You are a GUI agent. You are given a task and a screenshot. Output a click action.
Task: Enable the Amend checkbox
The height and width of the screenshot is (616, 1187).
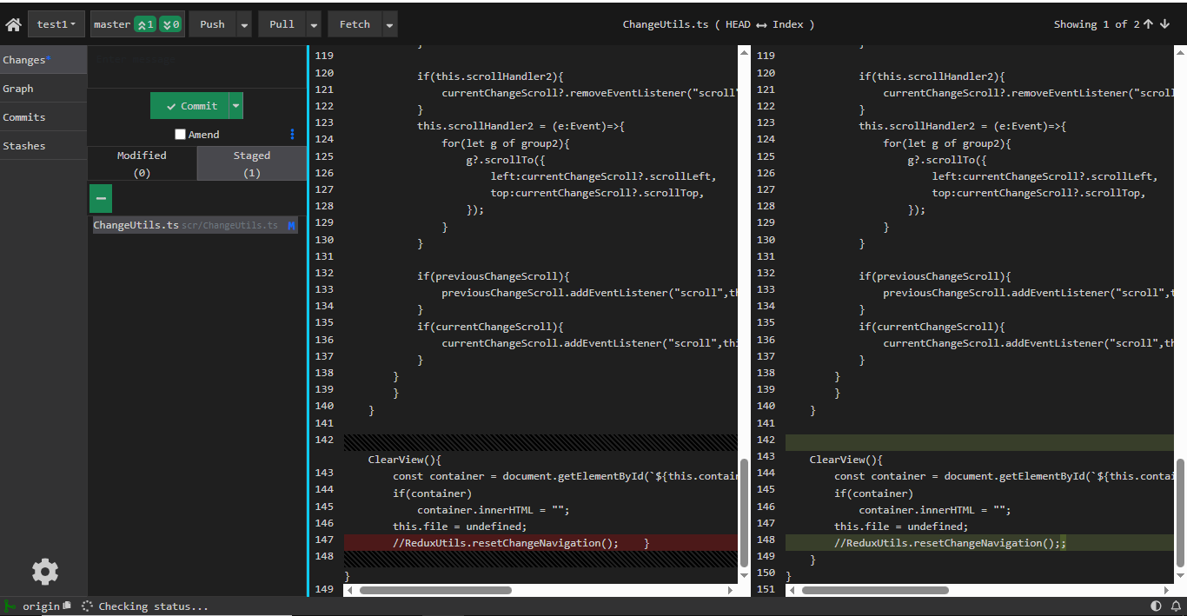point(180,135)
